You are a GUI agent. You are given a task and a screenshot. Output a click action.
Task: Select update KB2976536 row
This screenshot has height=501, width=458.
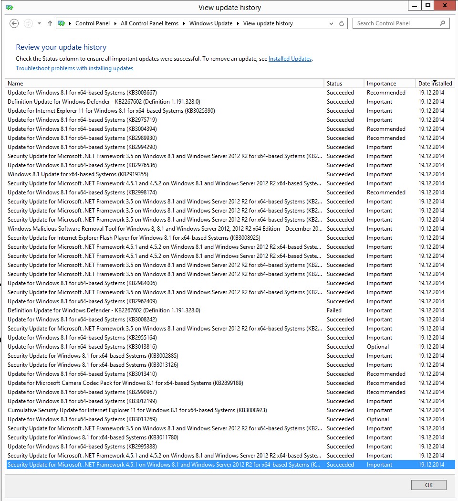[x=230, y=165]
